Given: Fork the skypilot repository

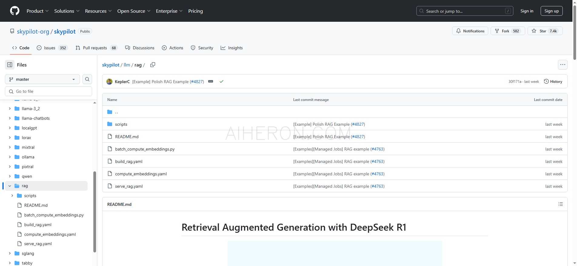Looking at the screenshot, I should tap(508, 31).
